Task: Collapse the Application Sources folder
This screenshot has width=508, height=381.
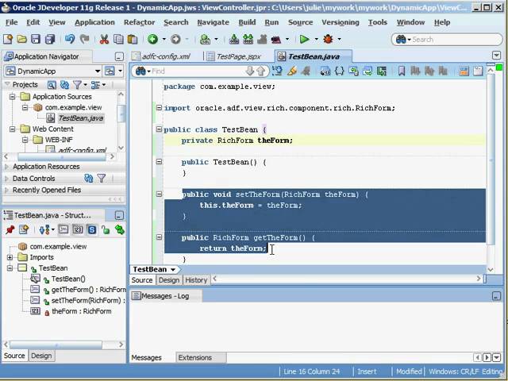Action: click(x=13, y=97)
